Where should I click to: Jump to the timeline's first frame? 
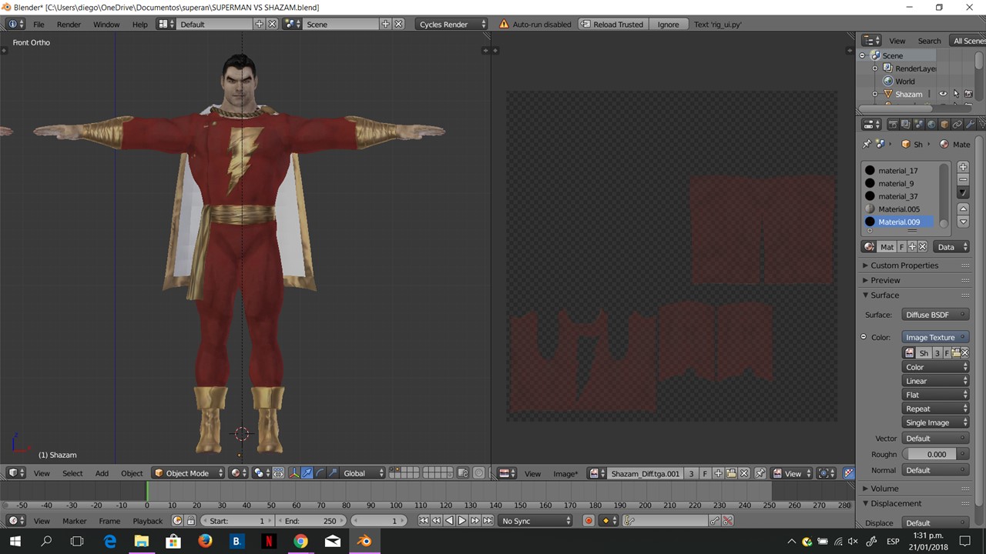tap(423, 521)
